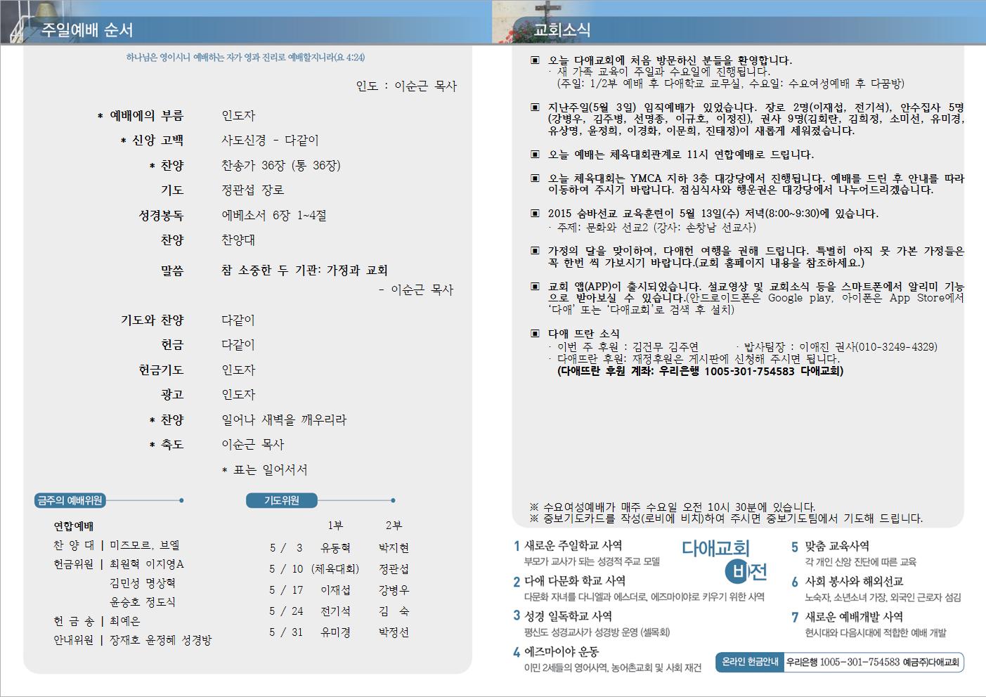986x697 pixels.
Task: Click the scripture reading 에베소서 6장 1~4절
Action: (274, 216)
